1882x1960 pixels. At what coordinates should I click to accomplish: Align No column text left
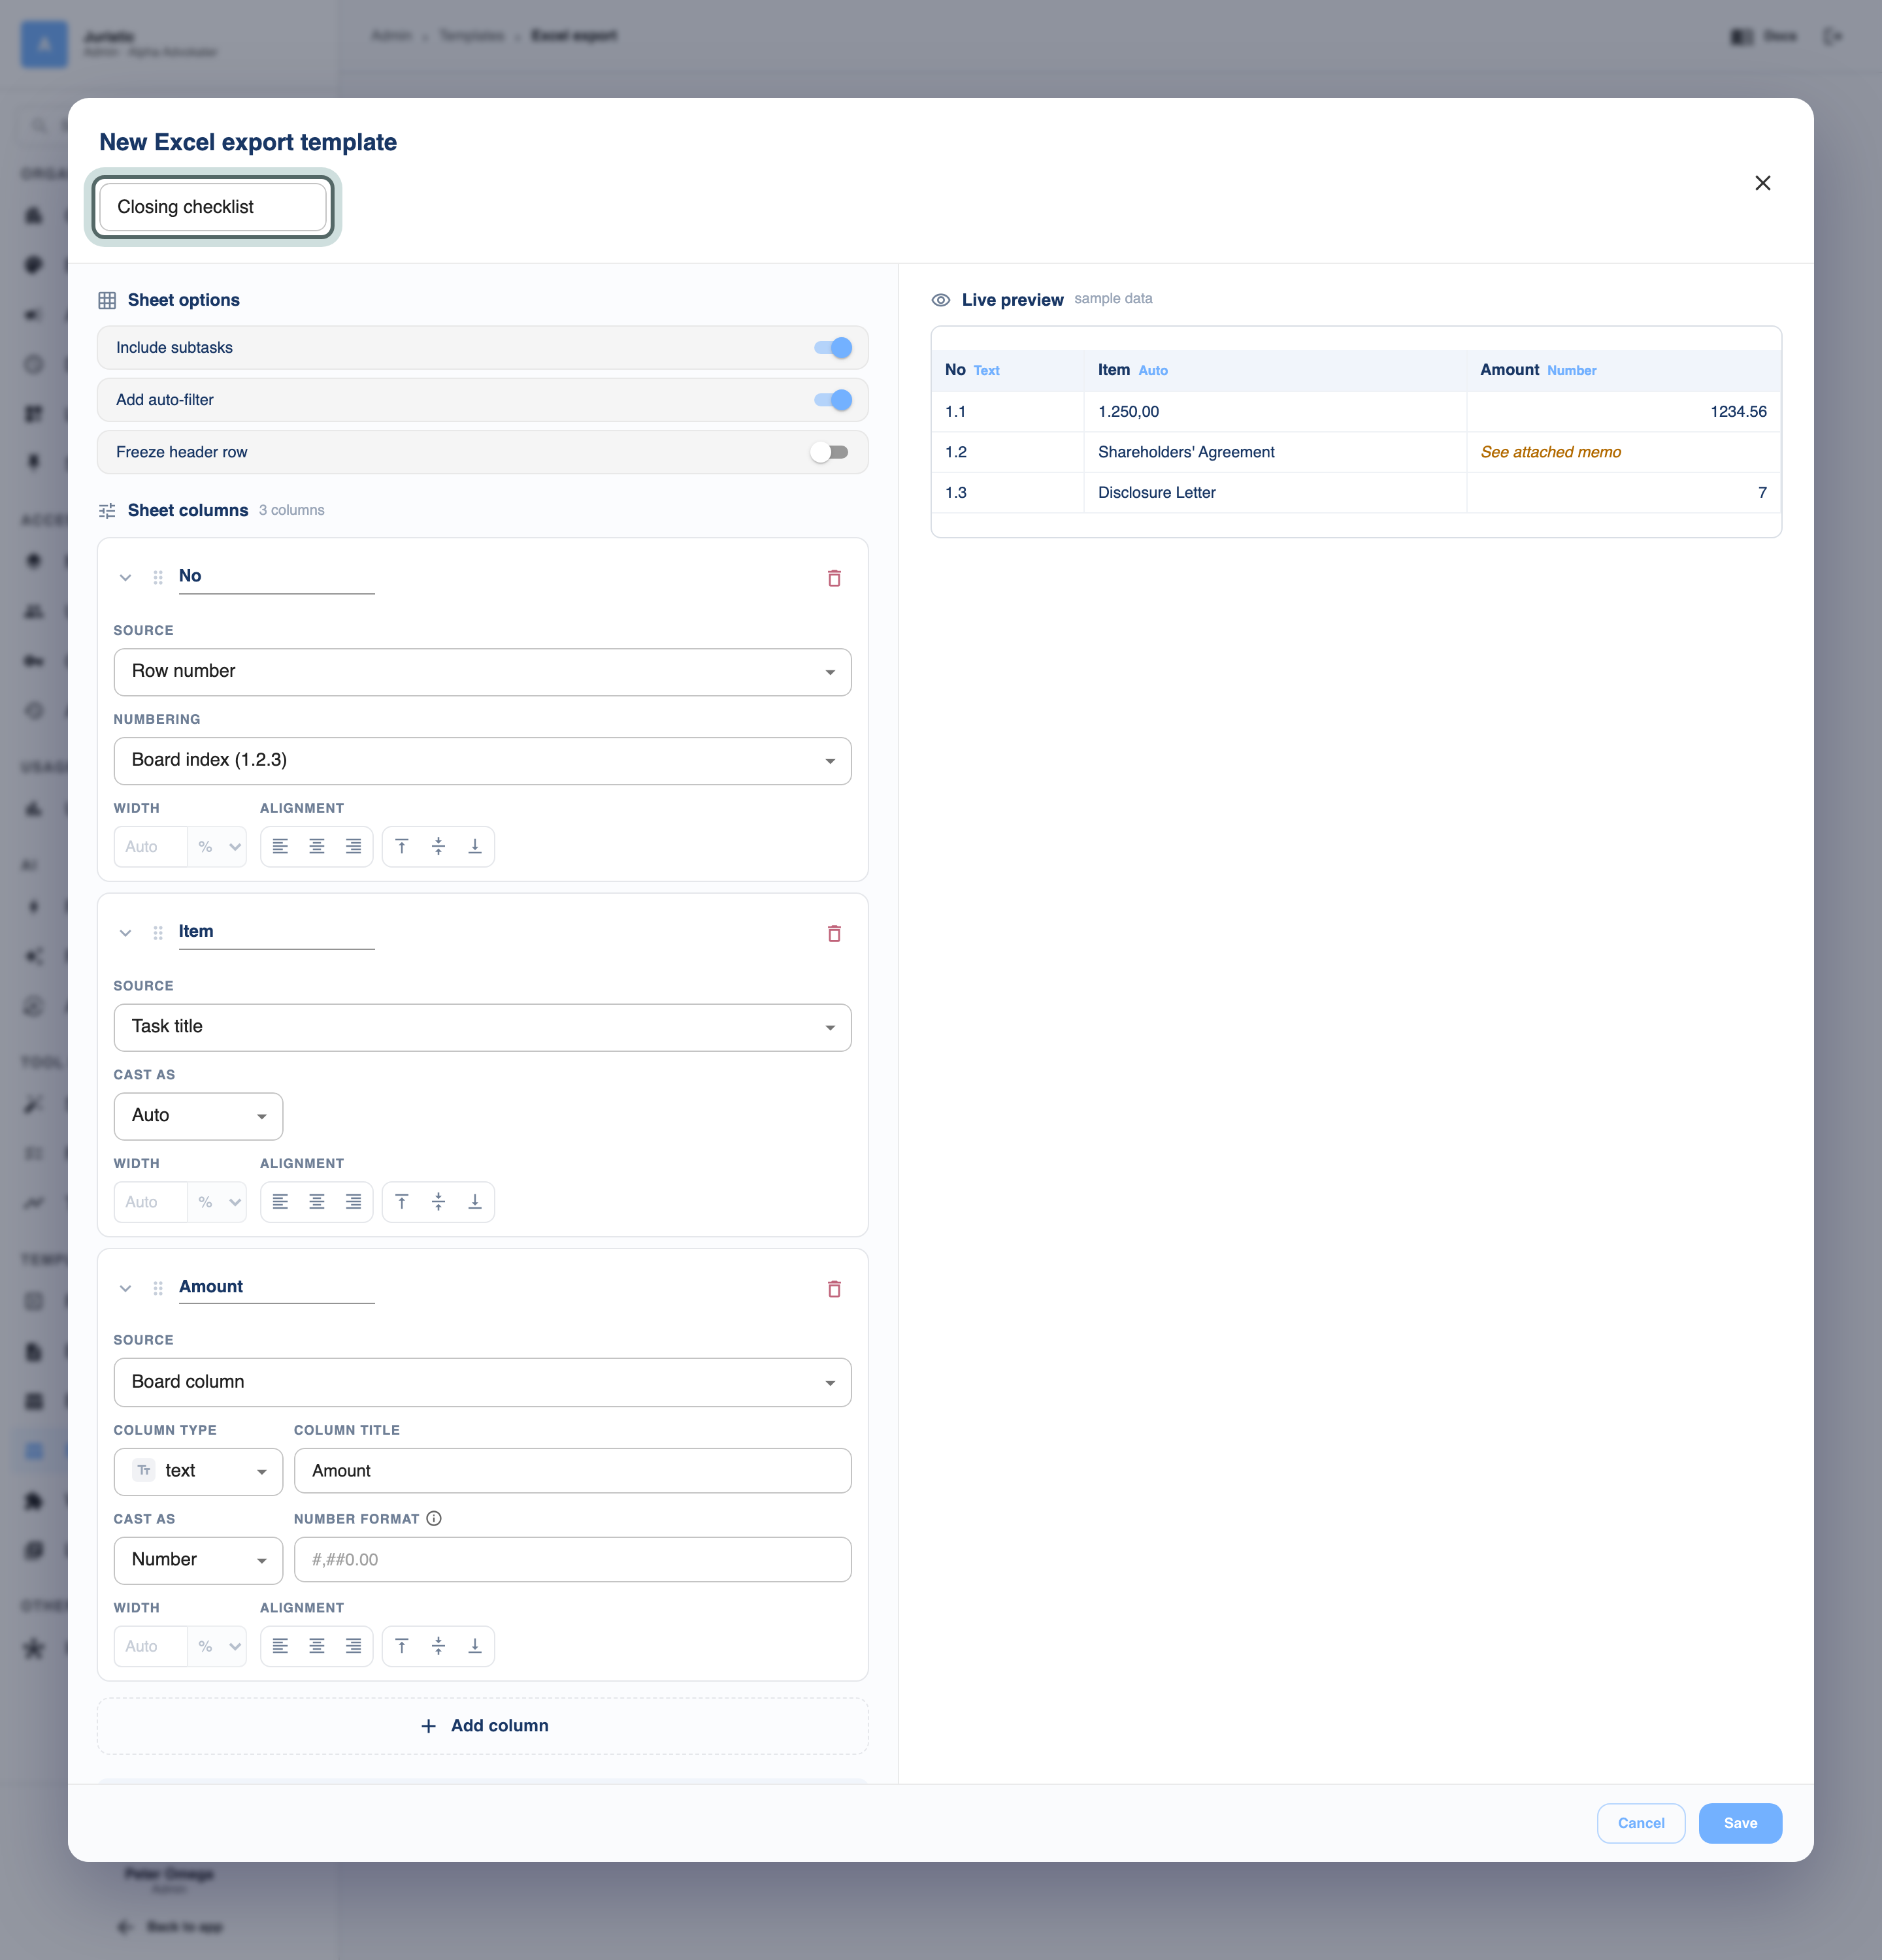tap(280, 846)
